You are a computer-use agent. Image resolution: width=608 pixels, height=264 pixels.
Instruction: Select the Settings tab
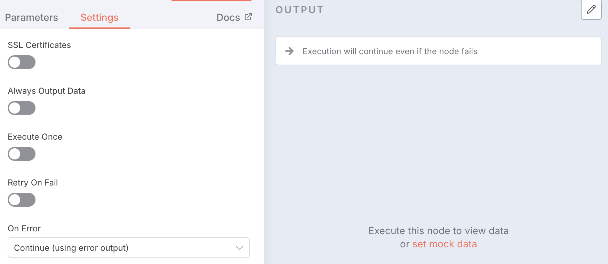point(99,18)
